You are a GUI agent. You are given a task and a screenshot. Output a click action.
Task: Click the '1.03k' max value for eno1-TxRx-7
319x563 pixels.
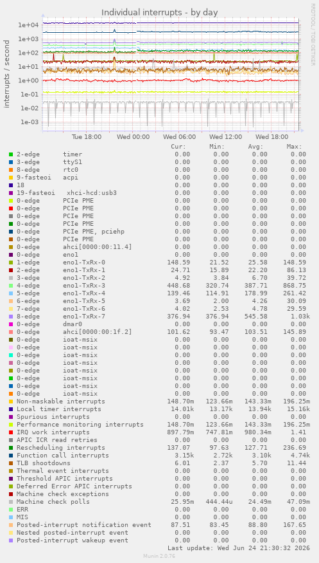tap(296, 317)
